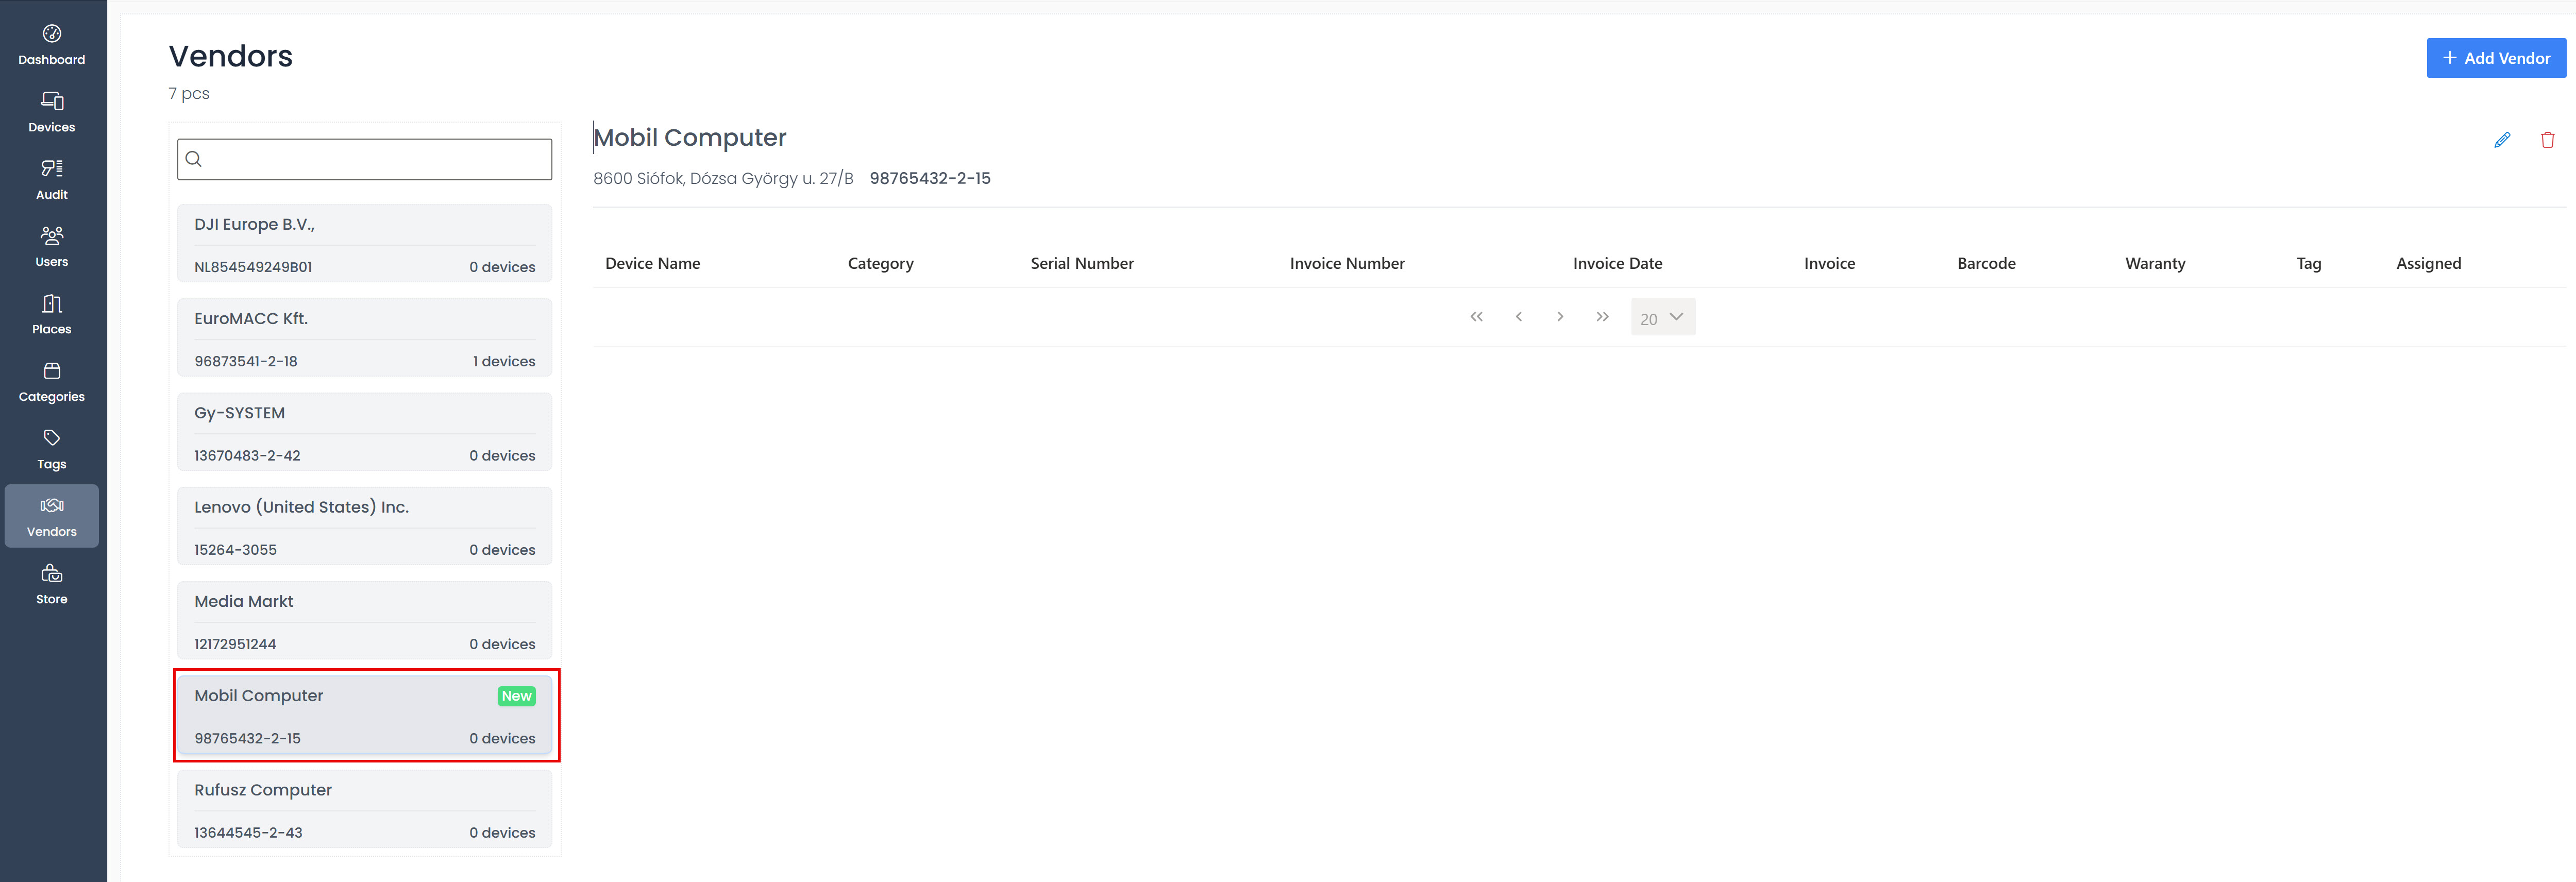Go to previous table page
This screenshot has width=2576, height=882.
[1518, 317]
